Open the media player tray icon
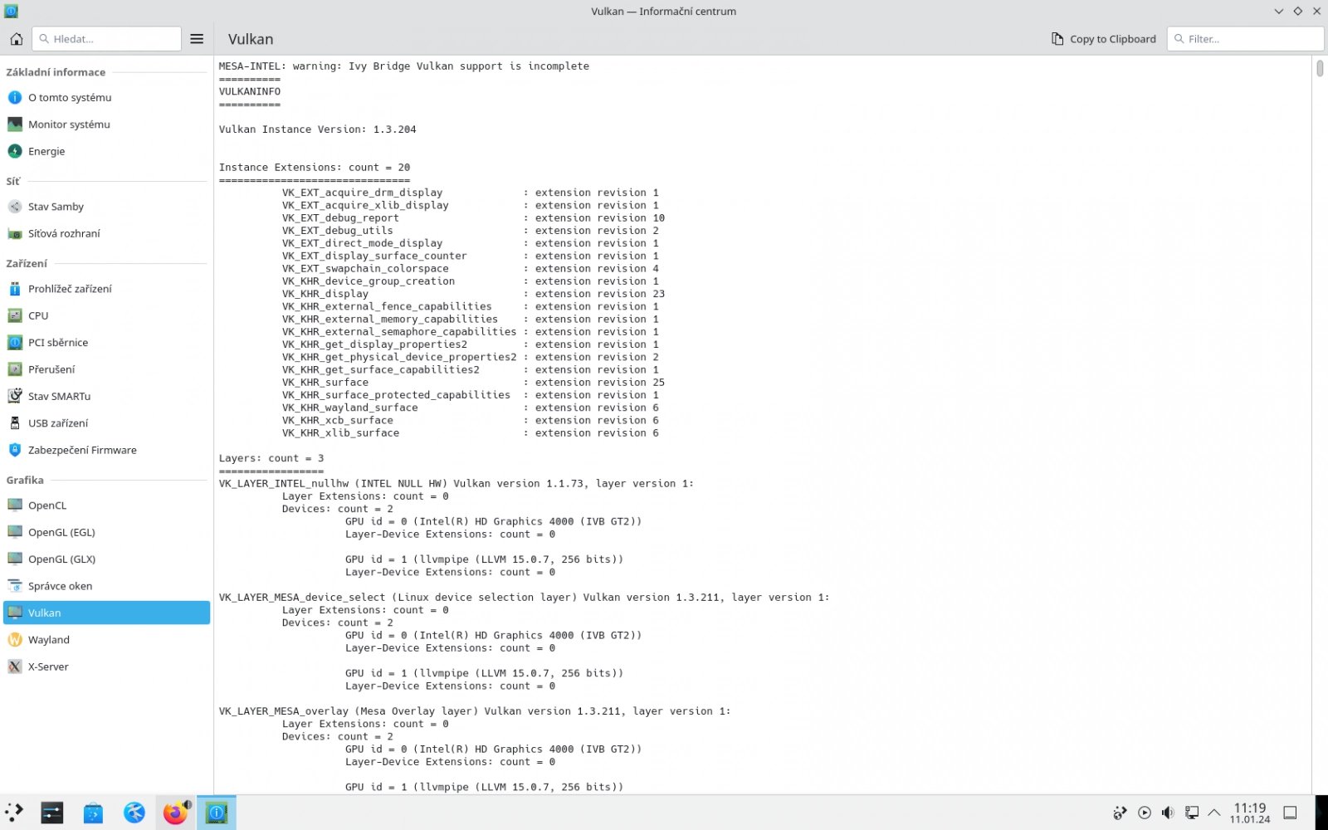 [1145, 813]
